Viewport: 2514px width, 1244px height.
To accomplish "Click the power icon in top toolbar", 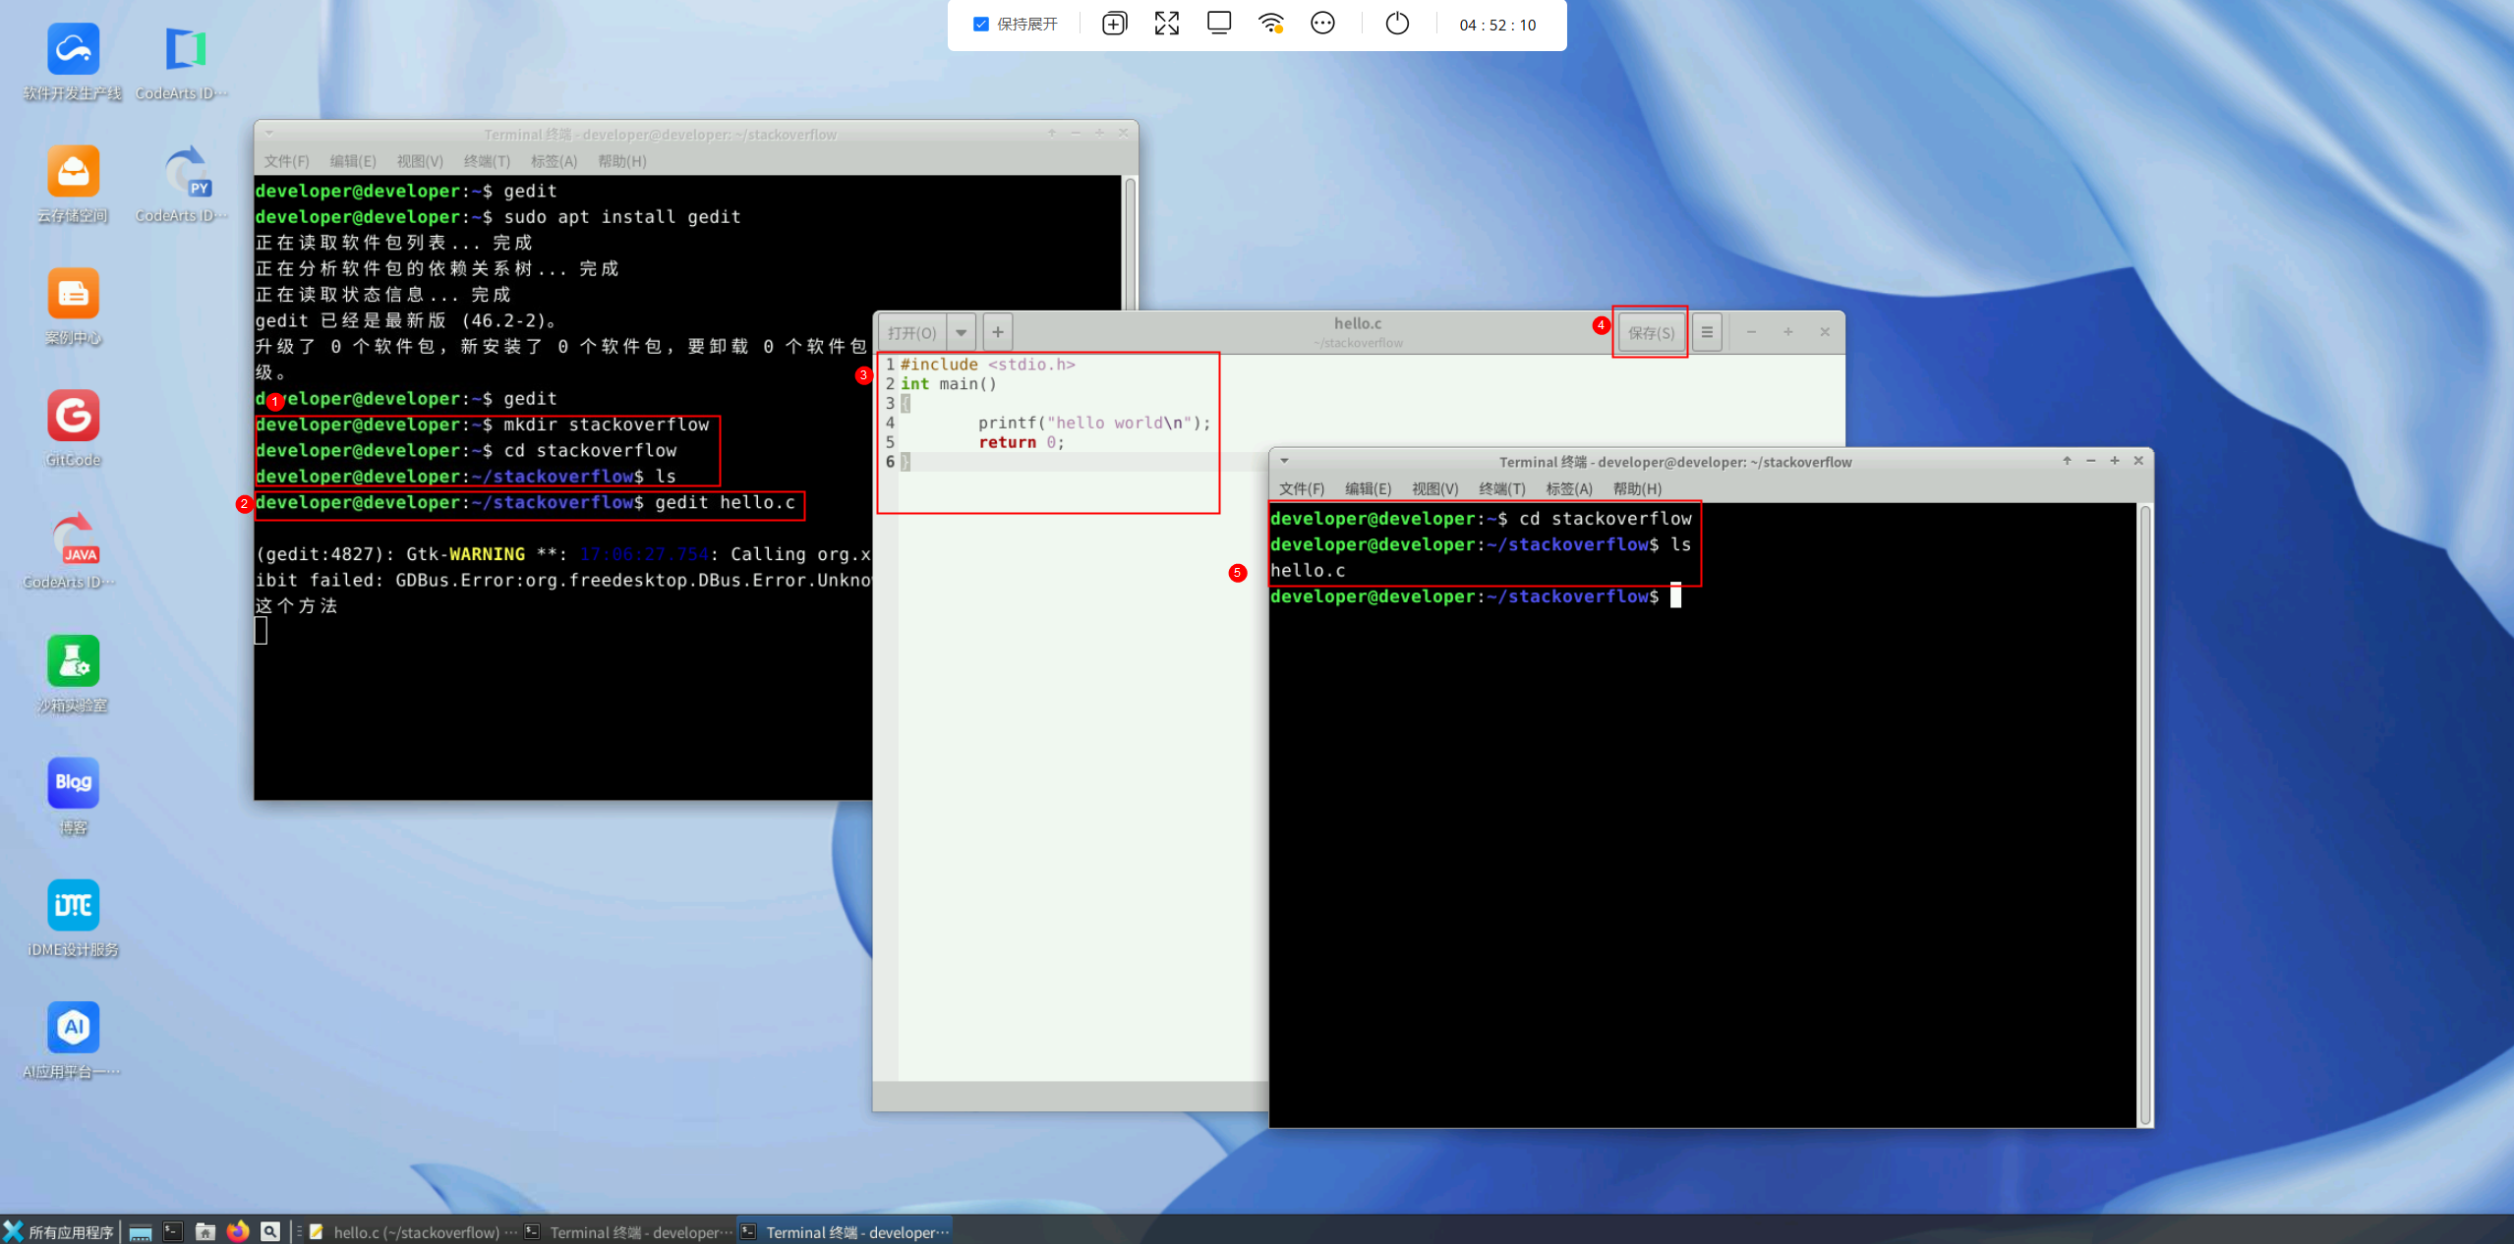I will (x=1396, y=24).
